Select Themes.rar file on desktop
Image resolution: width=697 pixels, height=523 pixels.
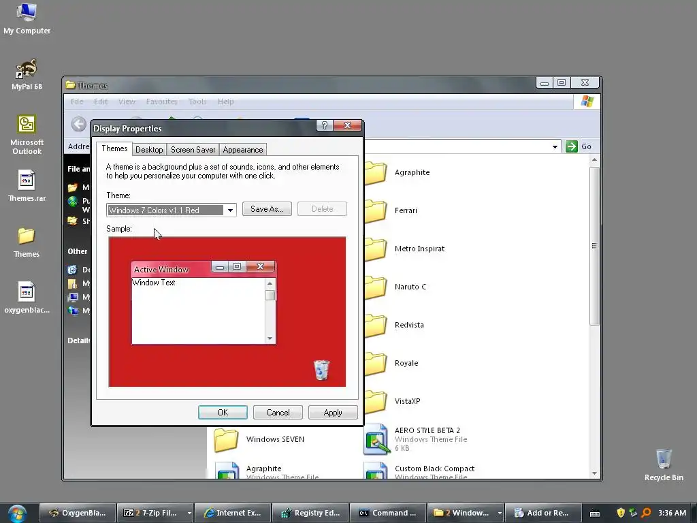pyautogui.click(x=27, y=186)
